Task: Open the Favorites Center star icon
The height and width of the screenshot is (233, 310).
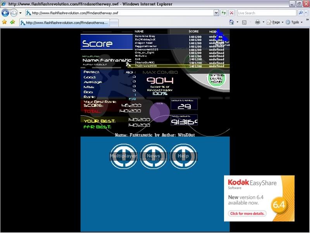Action: point(4,22)
